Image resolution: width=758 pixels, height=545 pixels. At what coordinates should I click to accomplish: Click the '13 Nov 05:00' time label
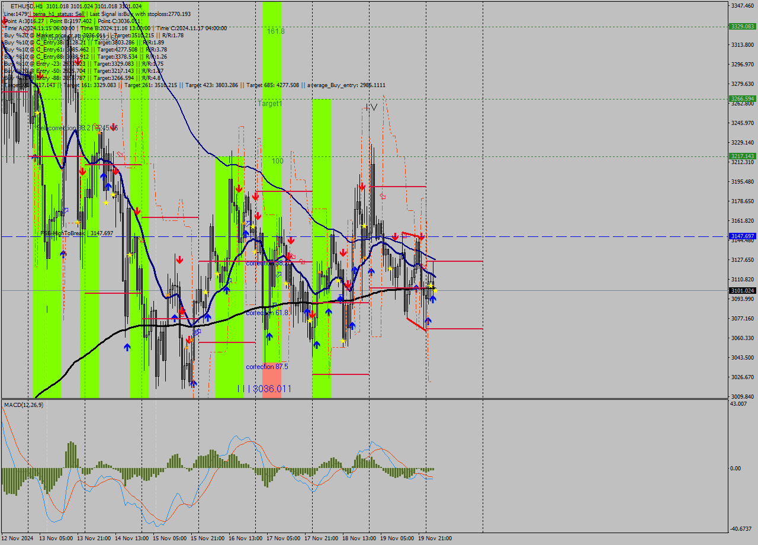coord(56,538)
